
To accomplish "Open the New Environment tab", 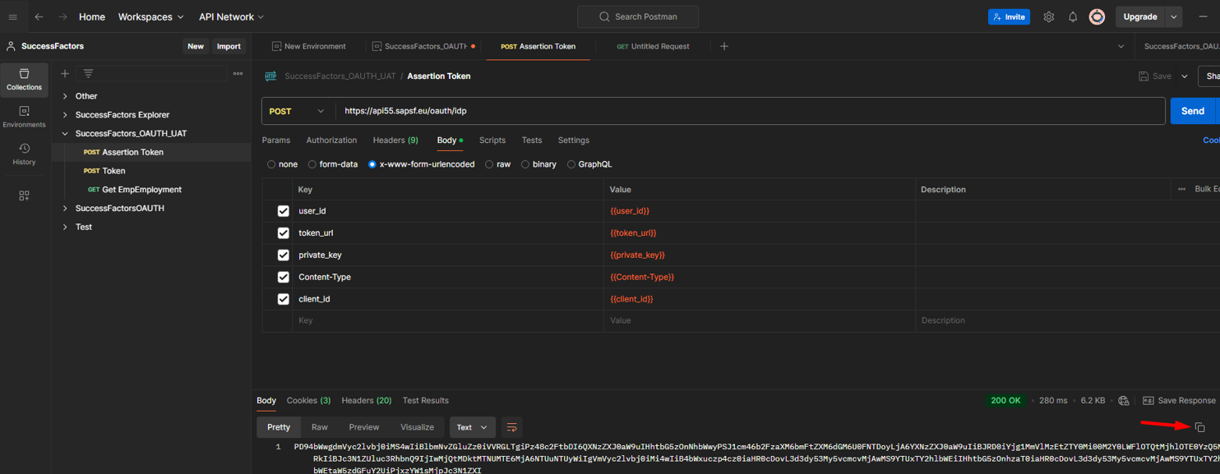I will point(308,47).
